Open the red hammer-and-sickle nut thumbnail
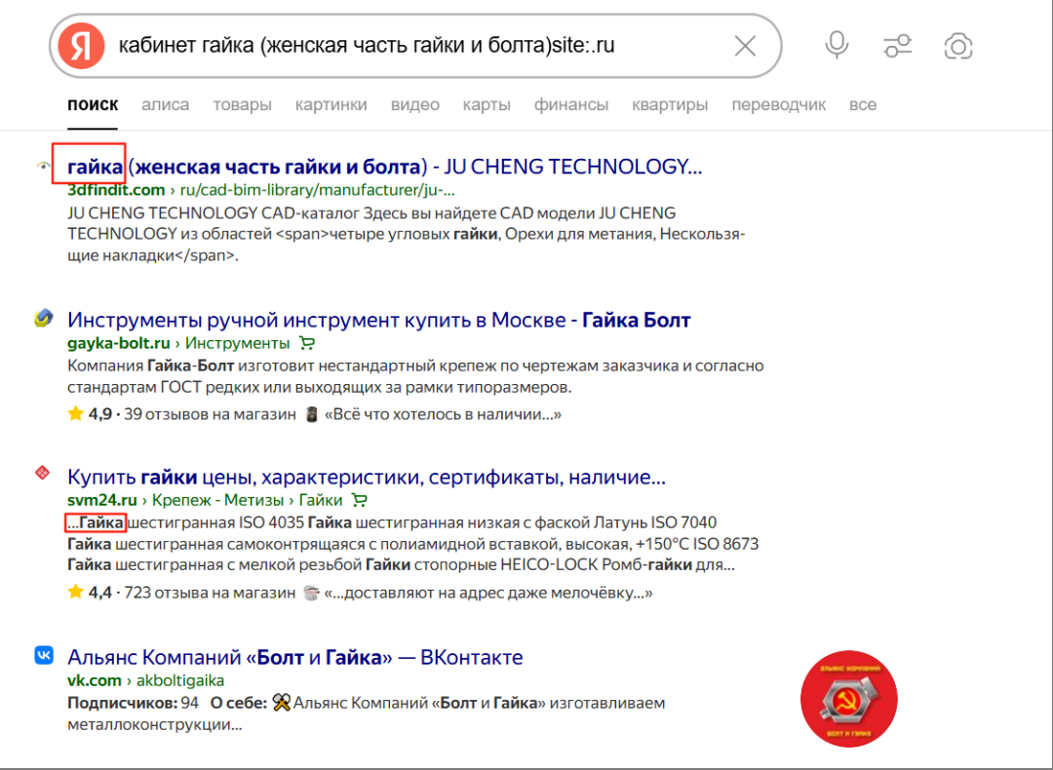1053x770 pixels. [x=849, y=699]
